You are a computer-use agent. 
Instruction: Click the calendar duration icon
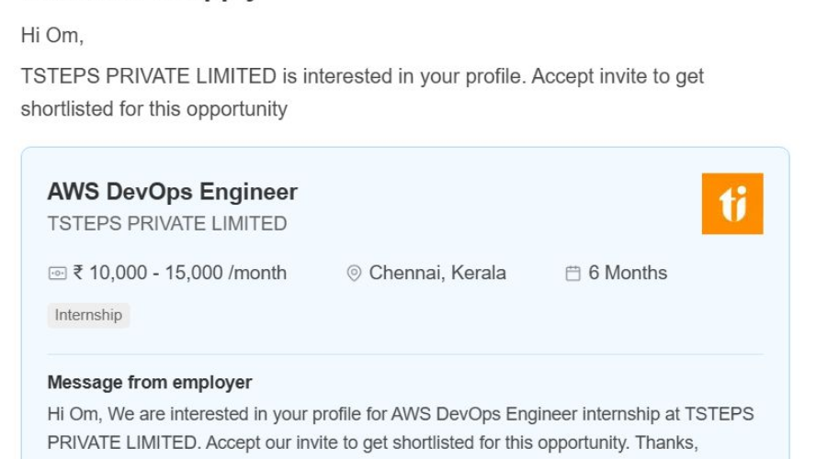(573, 274)
